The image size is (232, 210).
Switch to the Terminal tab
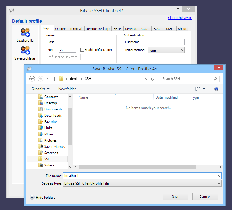point(76,29)
